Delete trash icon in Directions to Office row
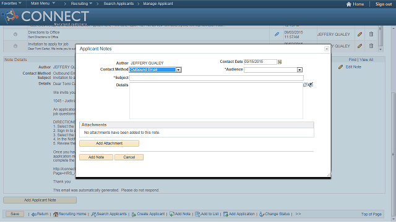396x222 pixels. tap(371, 34)
